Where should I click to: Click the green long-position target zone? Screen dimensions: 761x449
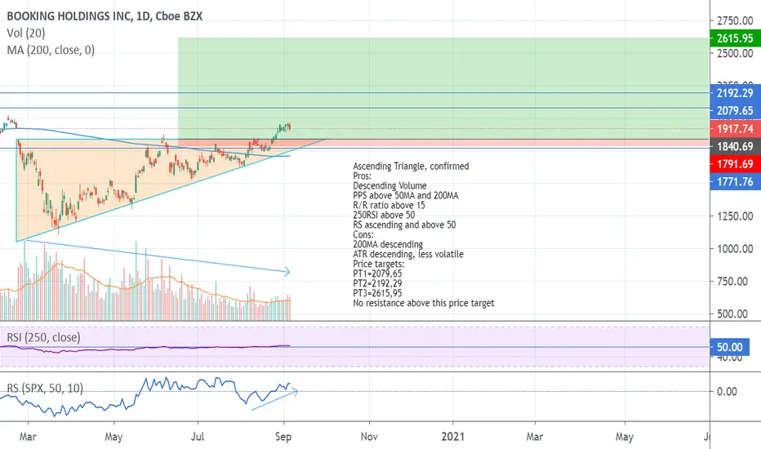[x=443, y=88]
